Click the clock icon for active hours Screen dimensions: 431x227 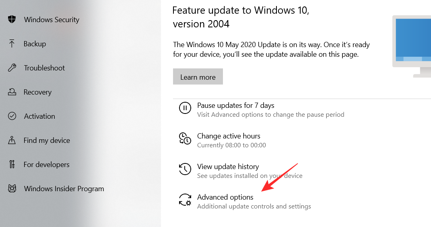tap(185, 138)
